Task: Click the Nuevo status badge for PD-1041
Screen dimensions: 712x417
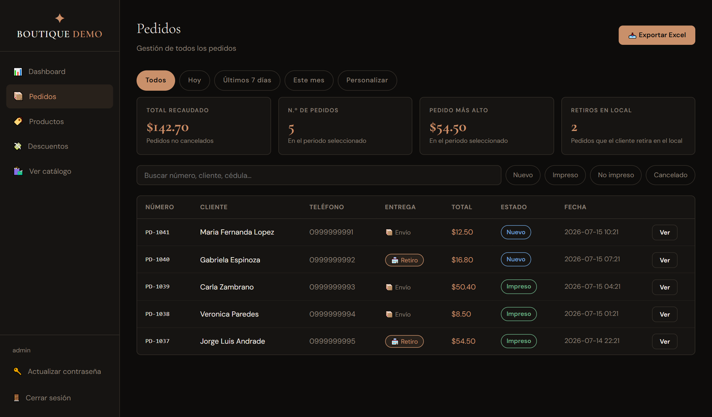Action: point(516,232)
